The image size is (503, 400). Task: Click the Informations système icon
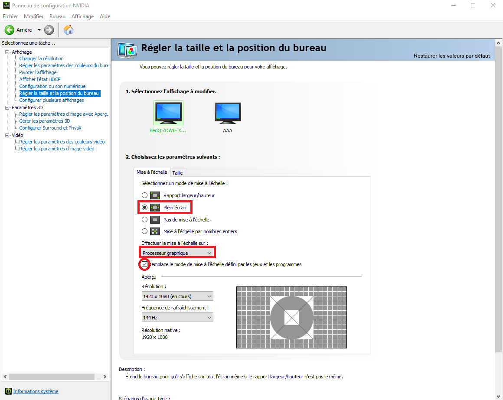9,391
